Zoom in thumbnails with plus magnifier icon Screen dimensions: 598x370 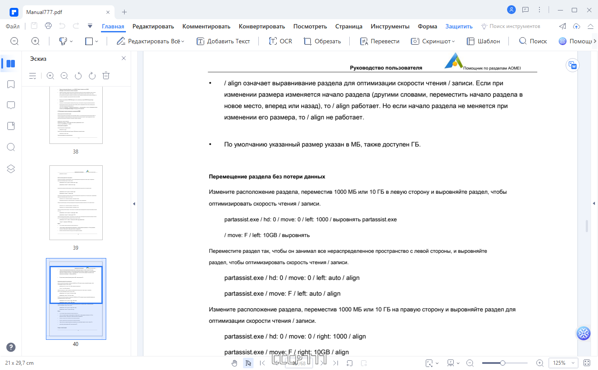[x=50, y=76]
